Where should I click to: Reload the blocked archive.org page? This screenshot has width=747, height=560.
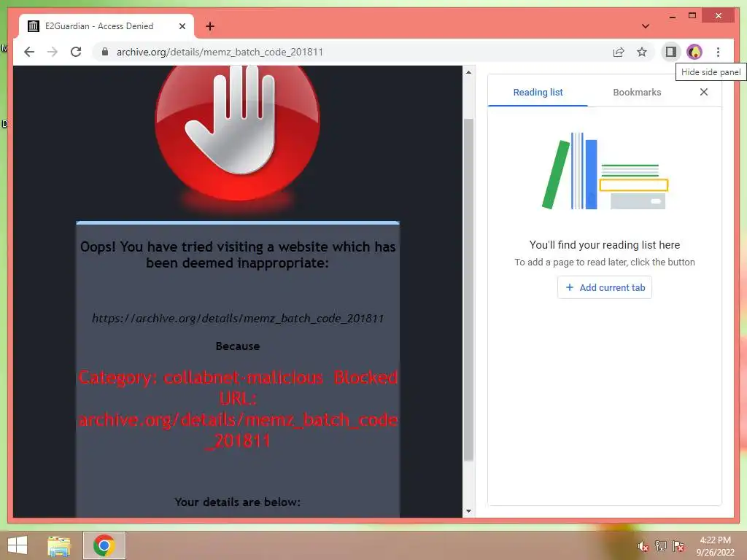tap(76, 52)
